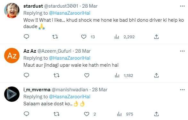The height and width of the screenshot is (120, 188).
Task: Open @HasnaZarooriHai link in stardust's reply
Action: (70, 13)
